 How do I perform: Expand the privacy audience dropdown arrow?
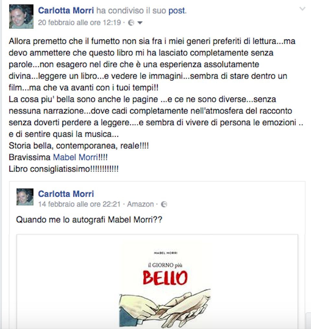coord(140,23)
